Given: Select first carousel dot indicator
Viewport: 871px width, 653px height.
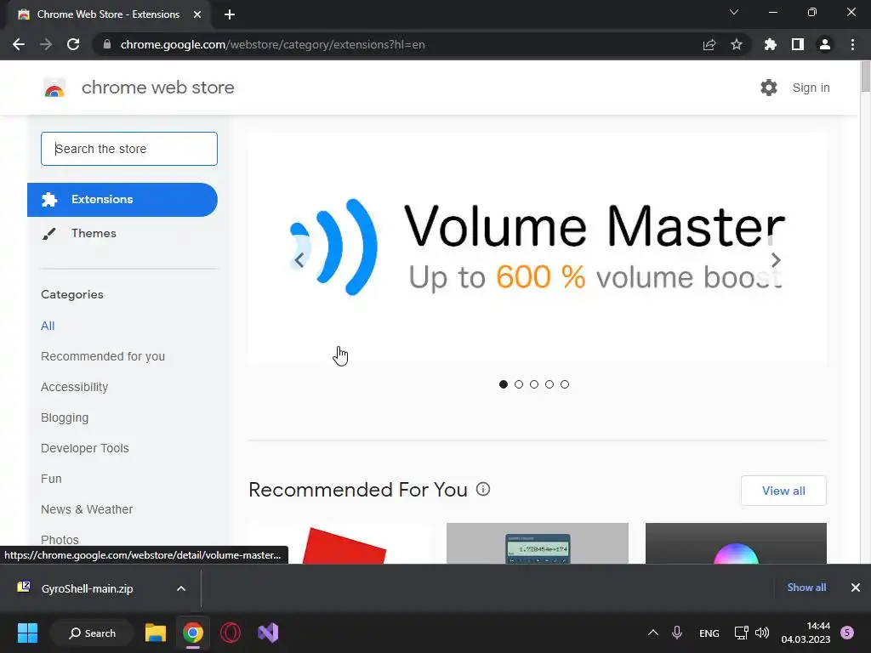Looking at the screenshot, I should 504,384.
